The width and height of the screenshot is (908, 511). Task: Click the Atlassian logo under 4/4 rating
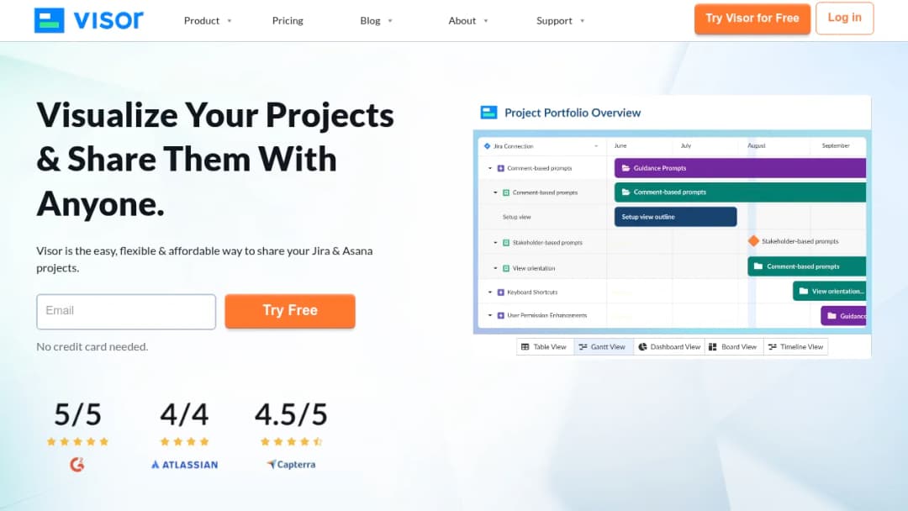185,465
